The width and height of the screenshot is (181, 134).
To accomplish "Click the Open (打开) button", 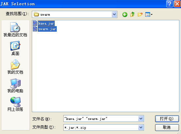I will pos(167,119).
